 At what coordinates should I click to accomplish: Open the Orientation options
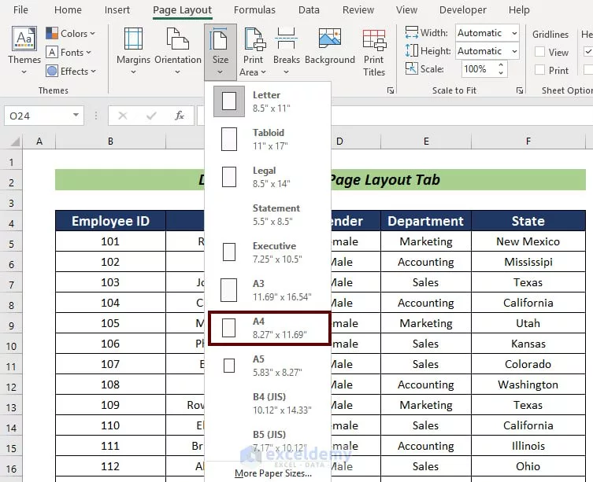point(178,39)
